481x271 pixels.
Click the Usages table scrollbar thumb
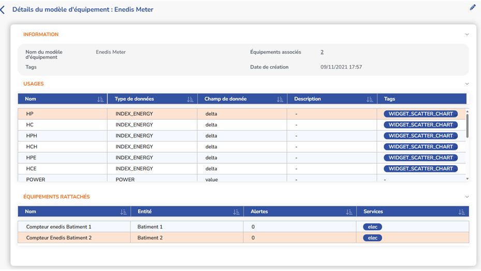(x=467, y=126)
